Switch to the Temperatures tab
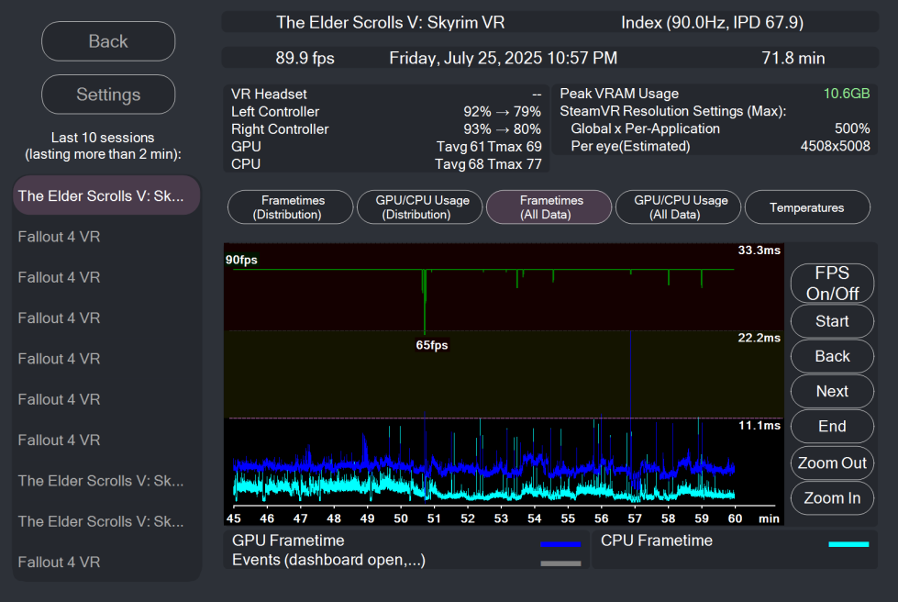 pos(806,207)
